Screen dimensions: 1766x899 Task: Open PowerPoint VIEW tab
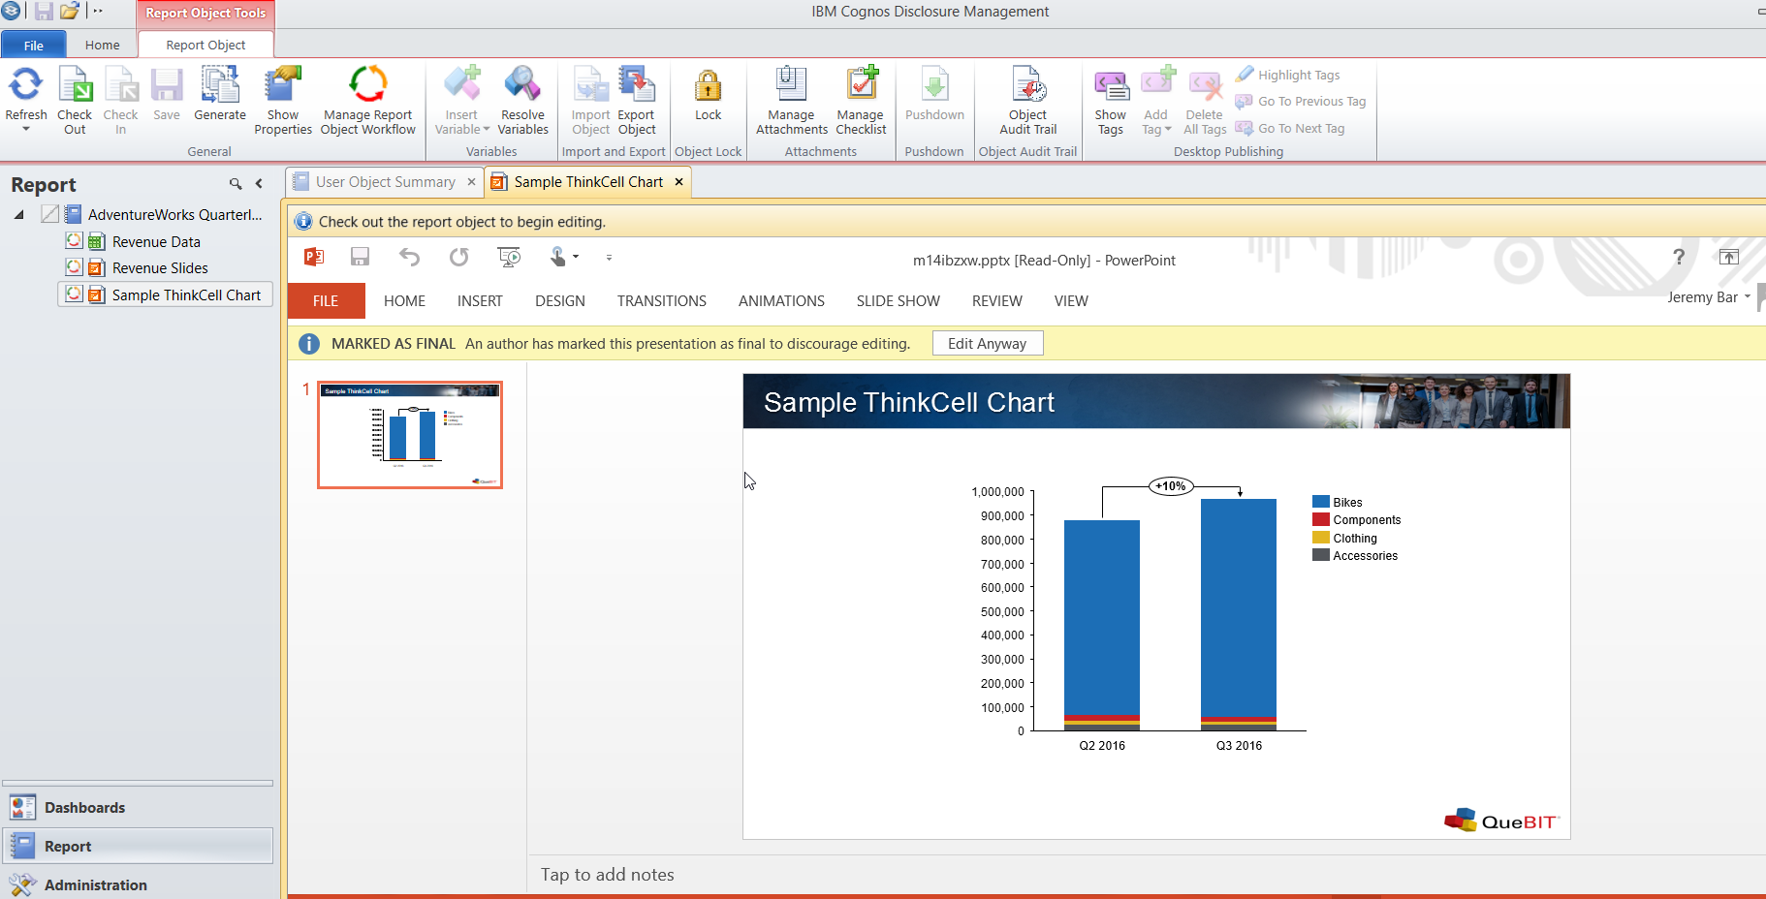click(x=1071, y=301)
